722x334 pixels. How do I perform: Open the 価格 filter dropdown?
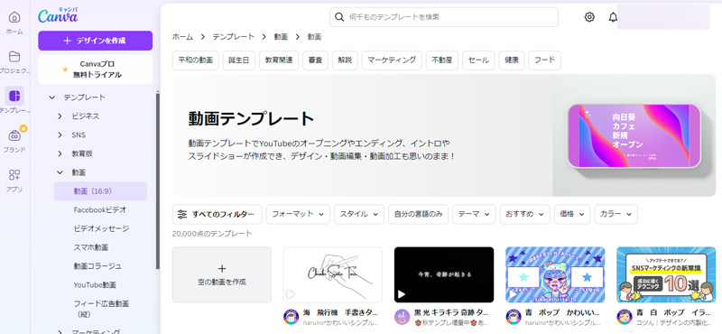[x=572, y=214]
